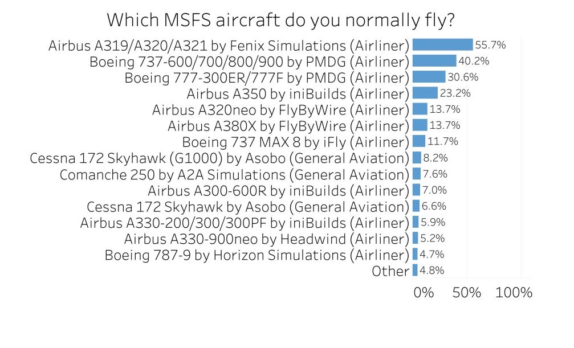Select the Boeing 777-300ER/777F bar
The width and height of the screenshot is (574, 348).
pos(429,77)
